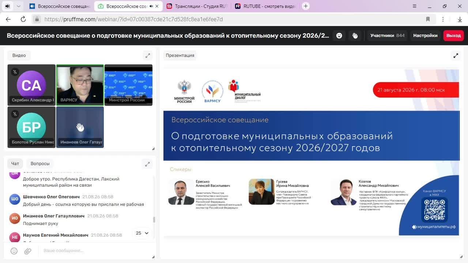This screenshot has width=468, height=263.
Task: Open the browser three-dot options menu
Action: 443,19
